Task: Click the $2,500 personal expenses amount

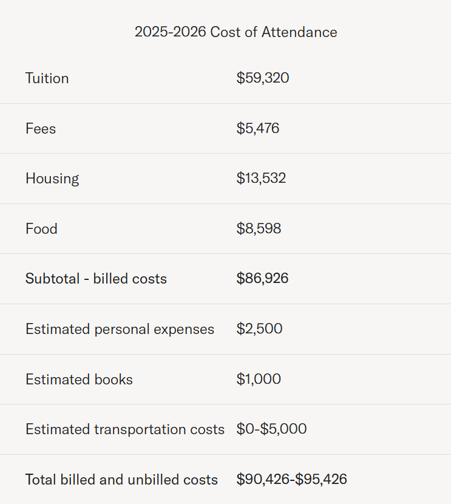Action: coord(259,329)
